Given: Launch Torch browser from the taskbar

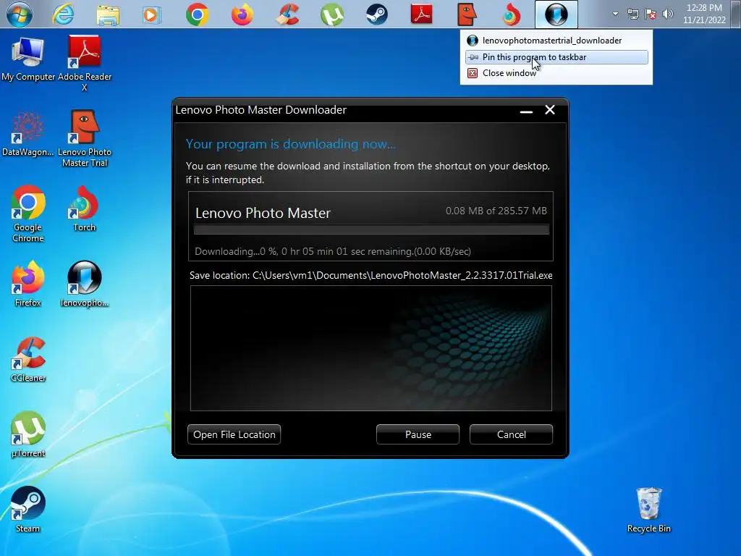Looking at the screenshot, I should pos(511,14).
